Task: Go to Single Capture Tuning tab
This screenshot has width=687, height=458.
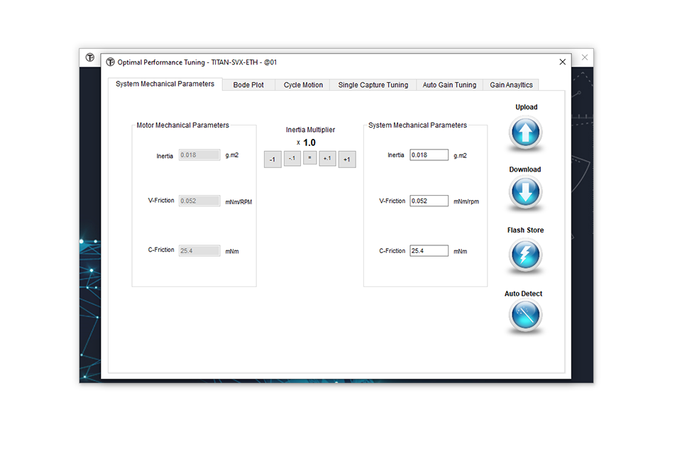Action: (x=373, y=85)
